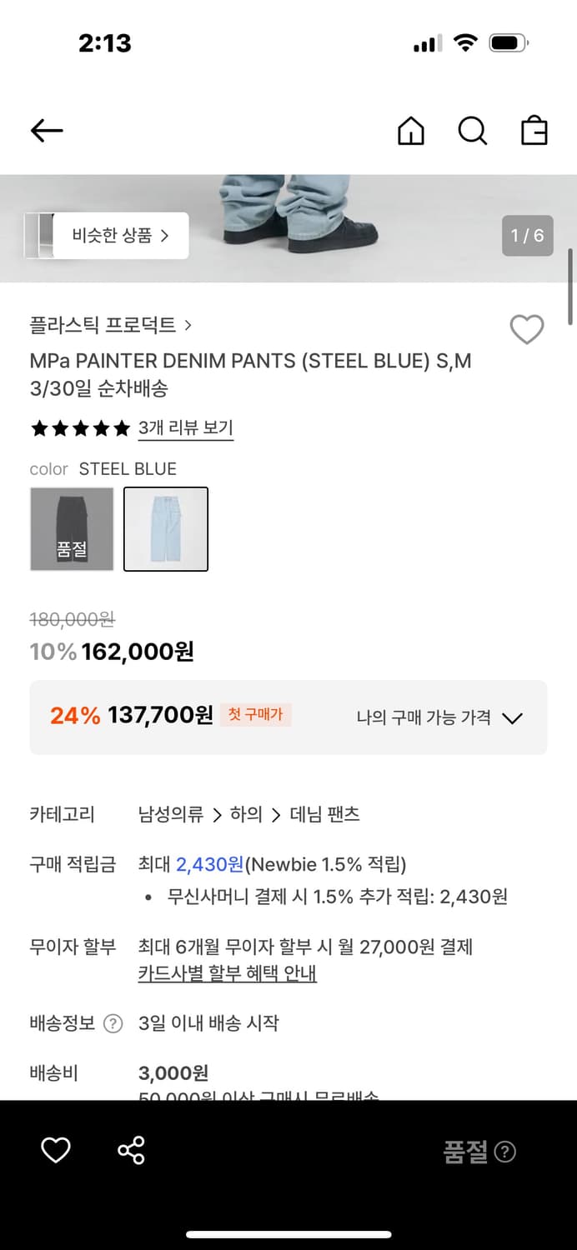Screen dimensions: 577x1250
Task: Open the search icon
Action: [473, 131]
